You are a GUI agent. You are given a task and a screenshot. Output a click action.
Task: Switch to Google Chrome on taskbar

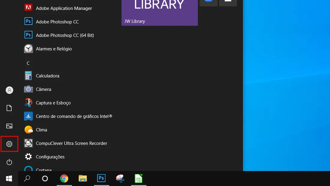coord(64,178)
